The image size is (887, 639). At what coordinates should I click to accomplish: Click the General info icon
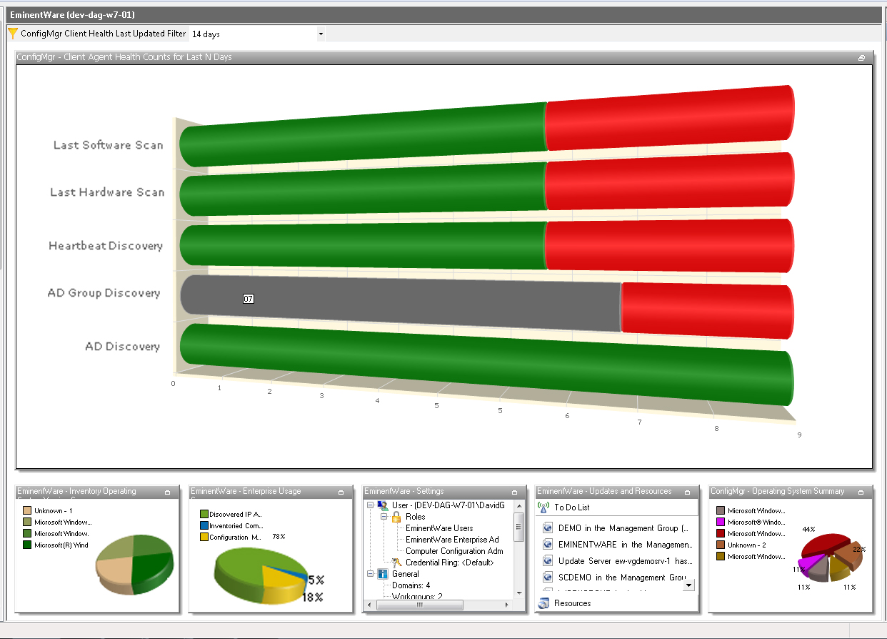point(383,574)
